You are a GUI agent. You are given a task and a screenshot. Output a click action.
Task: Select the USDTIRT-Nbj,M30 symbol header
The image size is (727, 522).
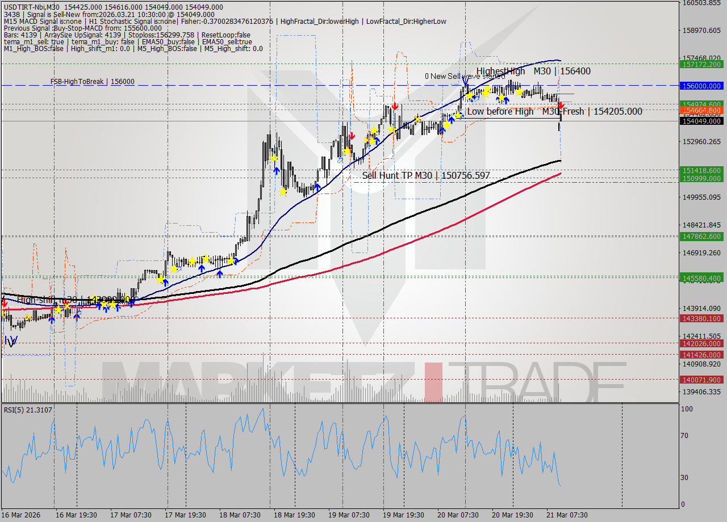[31, 7]
